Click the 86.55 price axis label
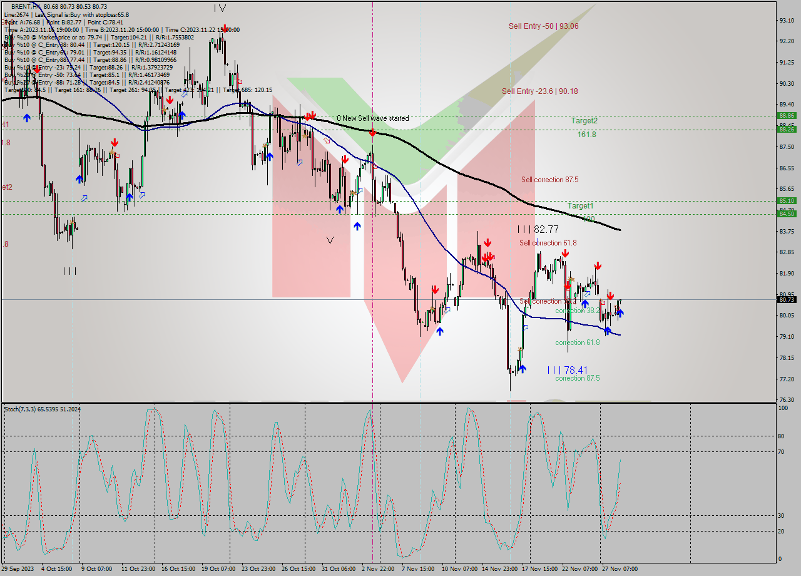The image size is (801, 576). coord(787,168)
